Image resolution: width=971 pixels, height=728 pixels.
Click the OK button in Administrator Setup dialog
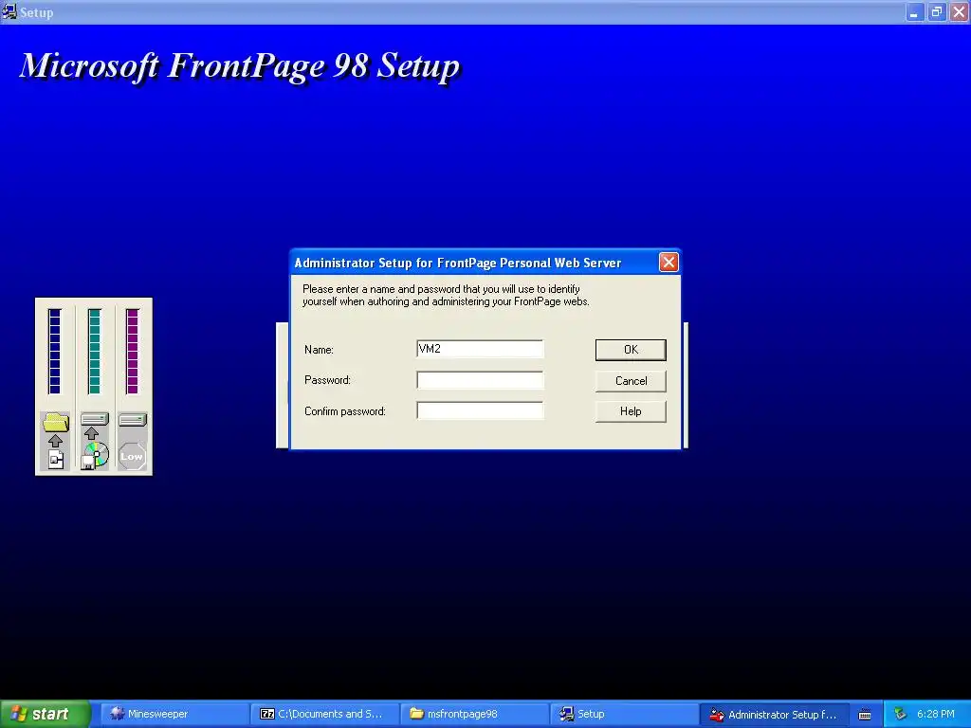(631, 350)
